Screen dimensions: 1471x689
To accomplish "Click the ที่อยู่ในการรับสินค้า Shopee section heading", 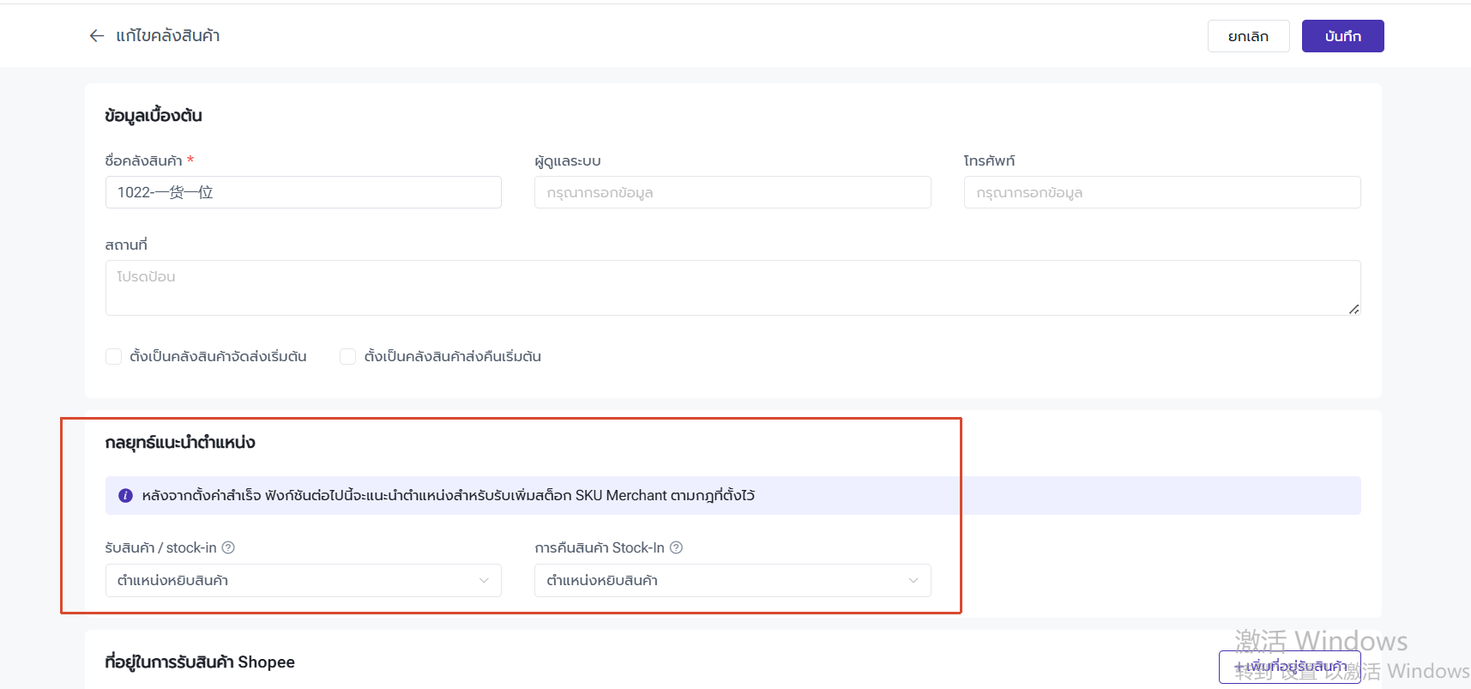I will click(200, 662).
